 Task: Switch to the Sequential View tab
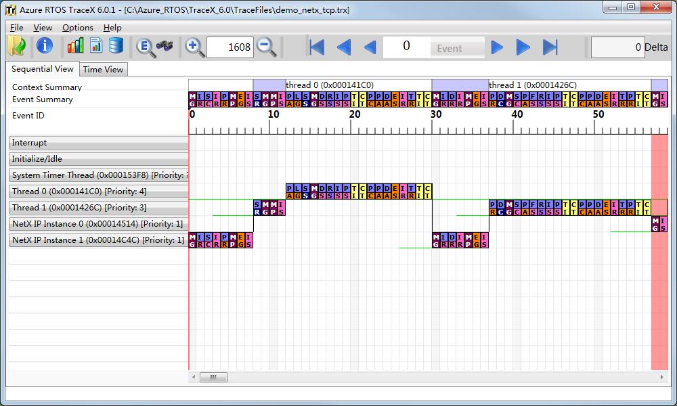pyautogui.click(x=42, y=68)
